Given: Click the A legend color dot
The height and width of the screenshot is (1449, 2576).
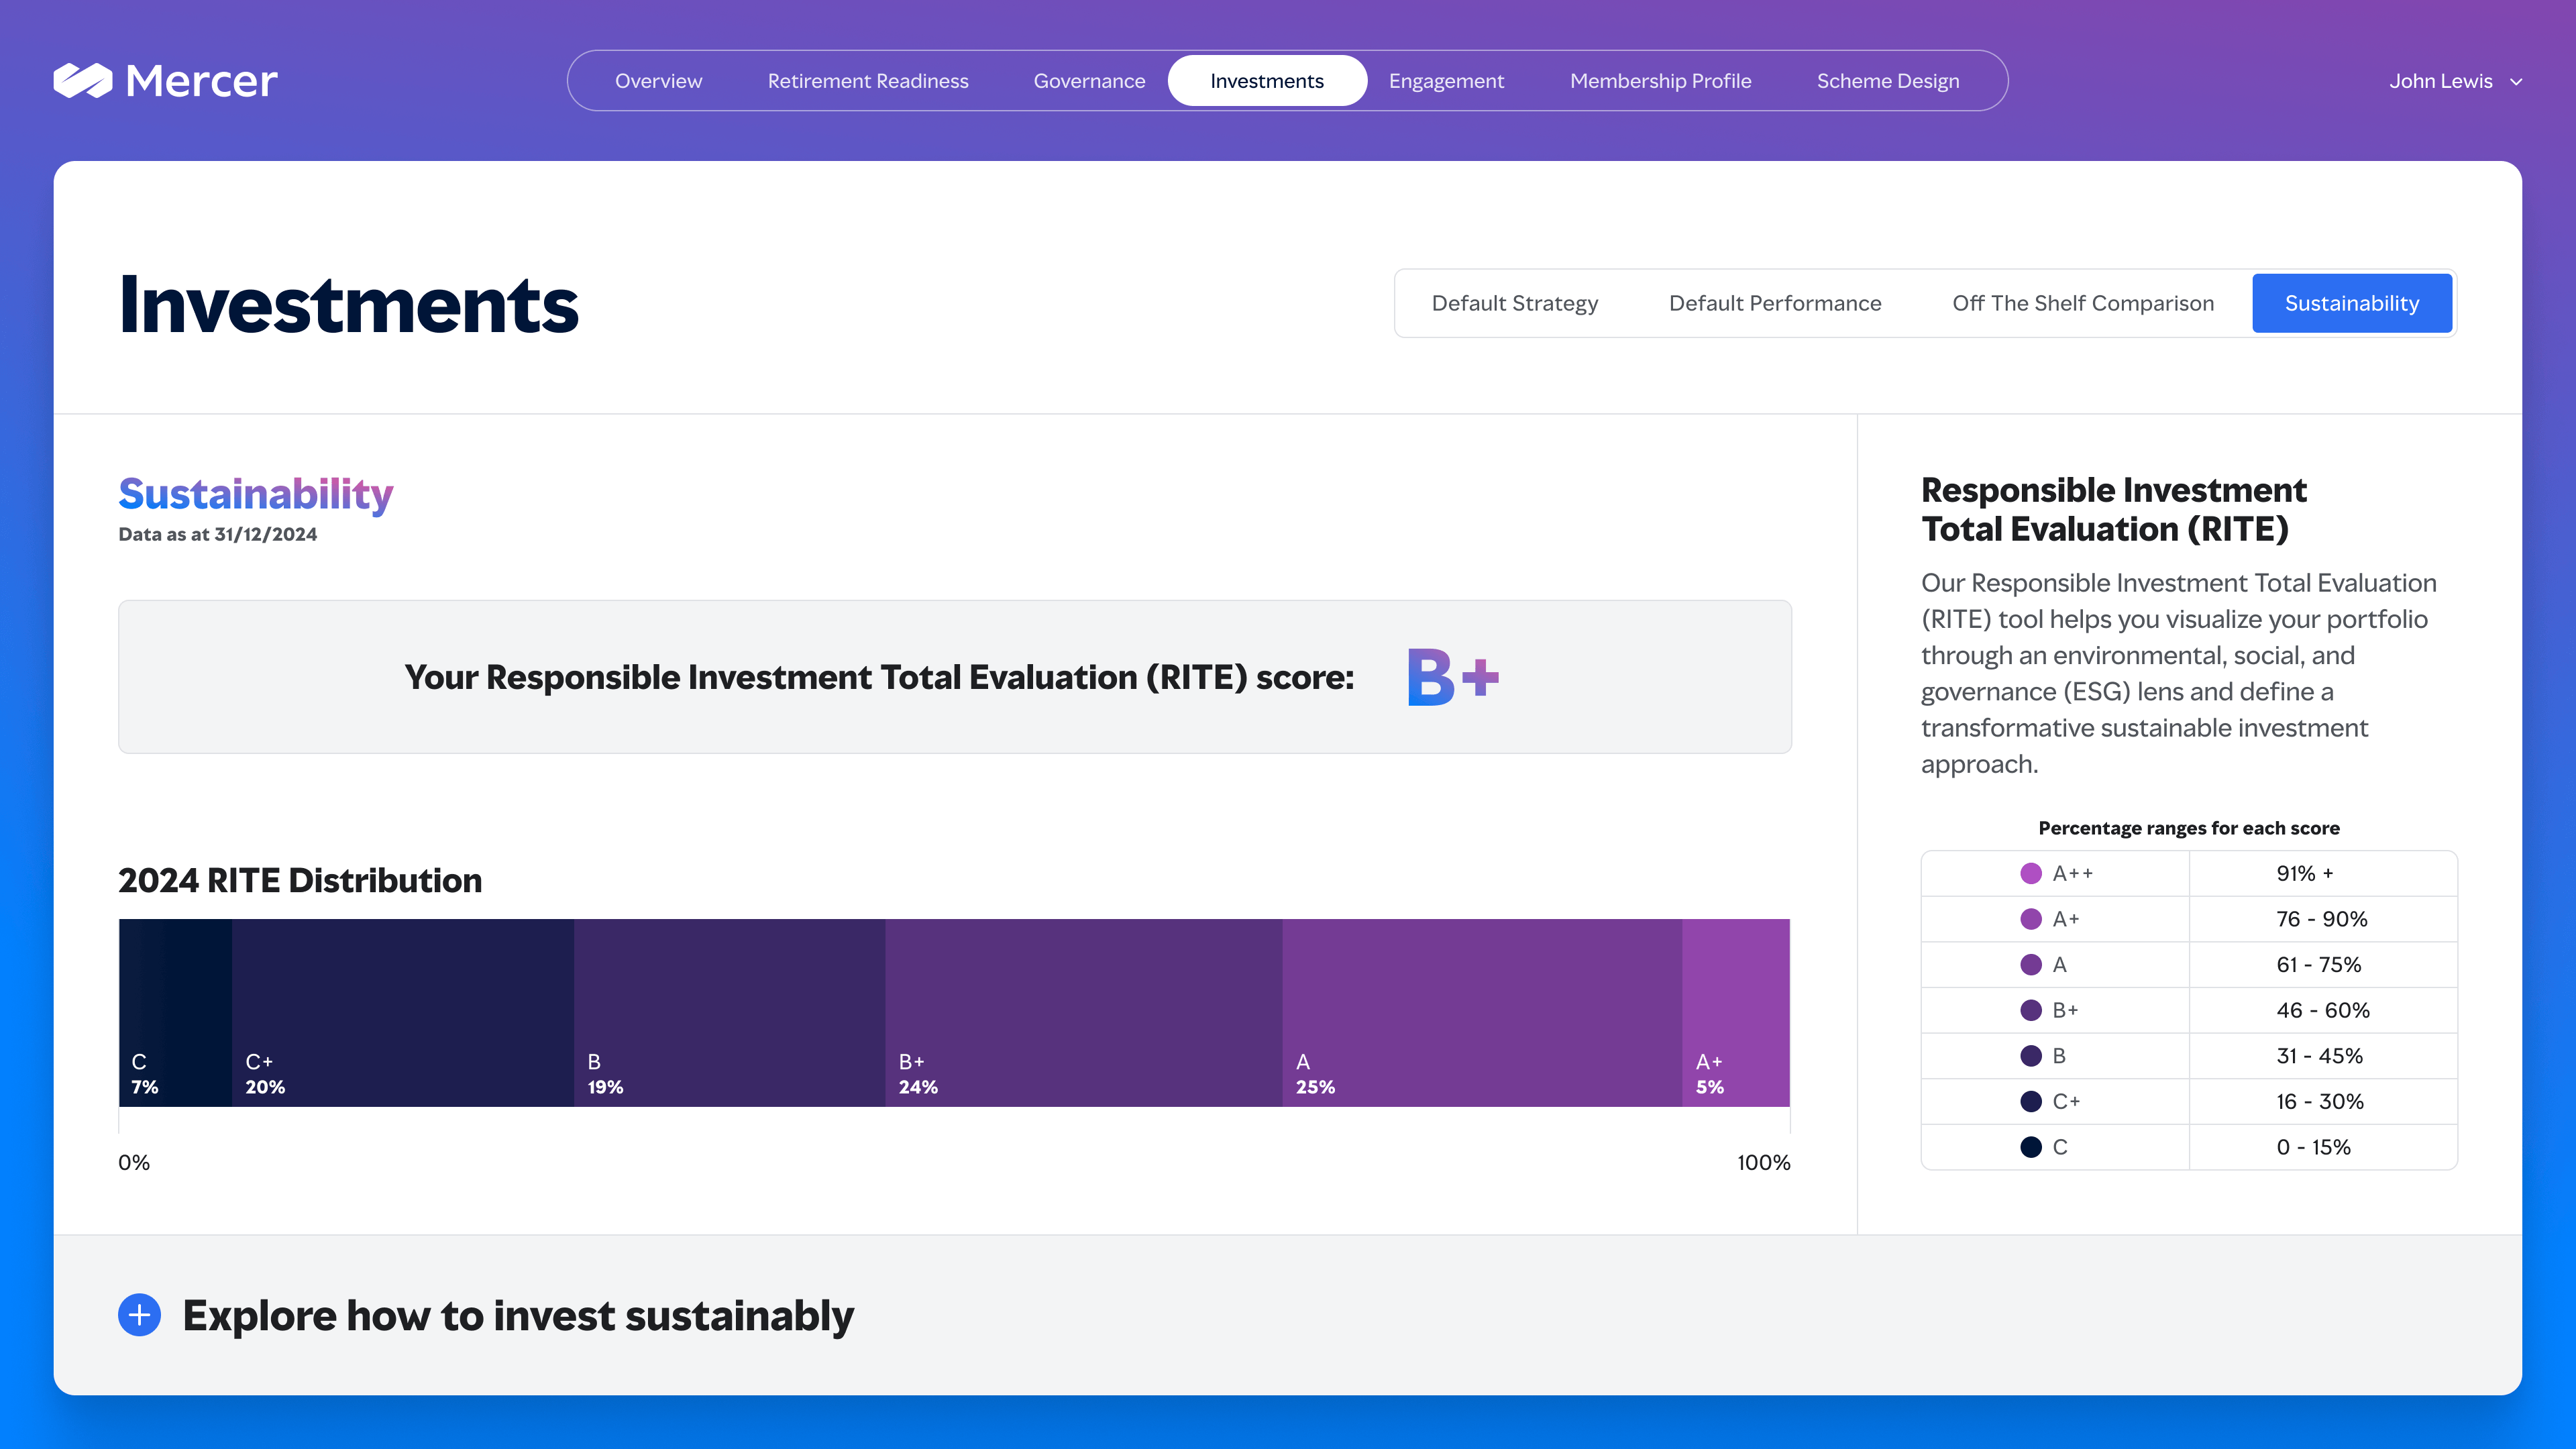Looking at the screenshot, I should click(x=2031, y=965).
